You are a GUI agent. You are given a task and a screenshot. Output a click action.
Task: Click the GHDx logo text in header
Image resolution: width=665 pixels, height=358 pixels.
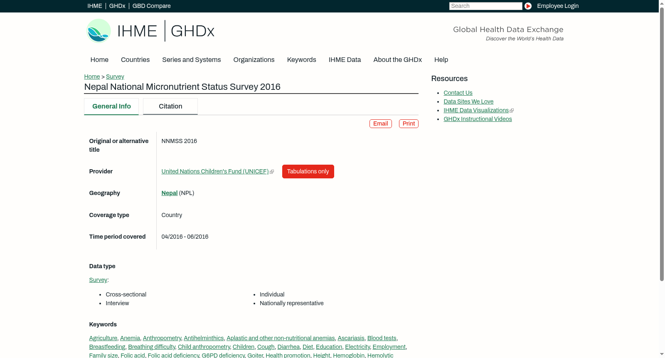pyautogui.click(x=192, y=31)
